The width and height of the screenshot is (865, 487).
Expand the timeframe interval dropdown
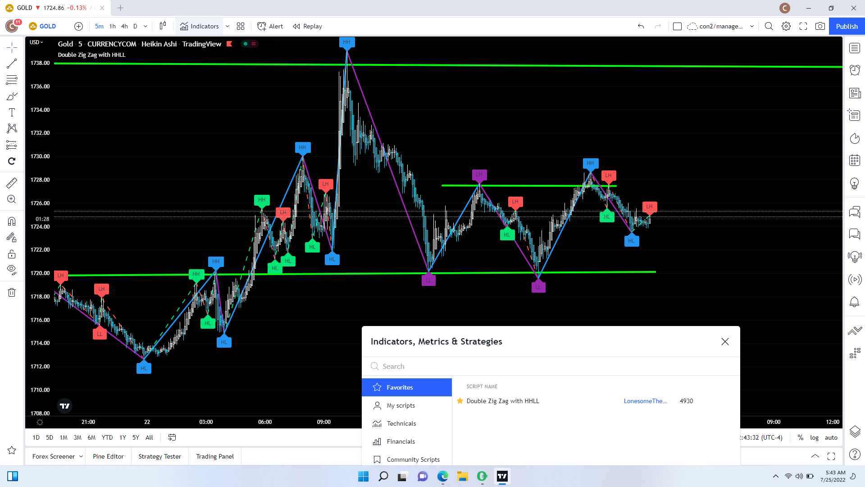pos(146,26)
